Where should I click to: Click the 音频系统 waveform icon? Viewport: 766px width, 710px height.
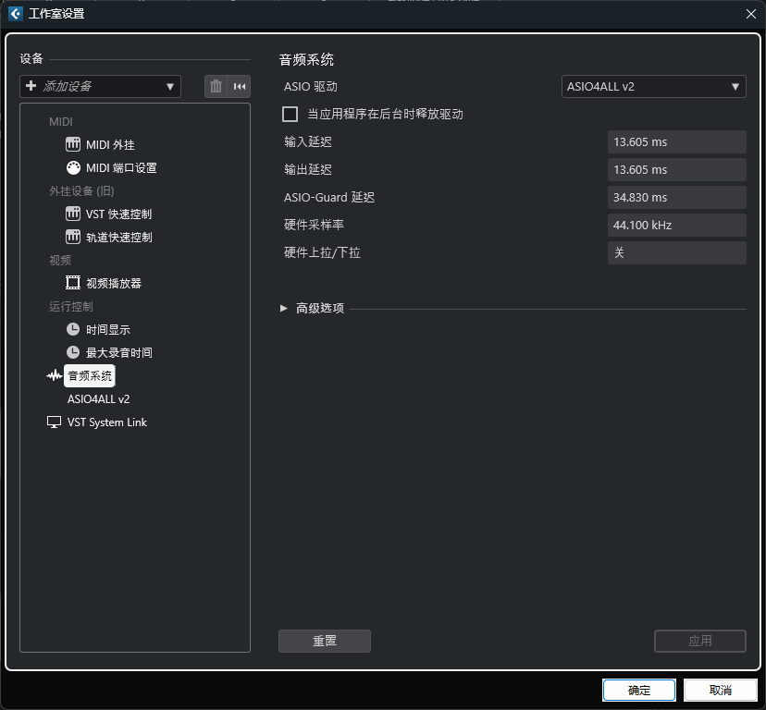(55, 375)
